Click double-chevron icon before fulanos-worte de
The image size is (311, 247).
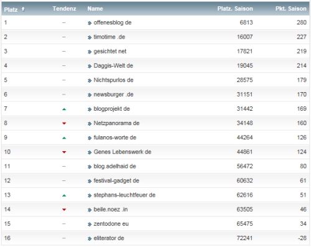click(x=90, y=138)
